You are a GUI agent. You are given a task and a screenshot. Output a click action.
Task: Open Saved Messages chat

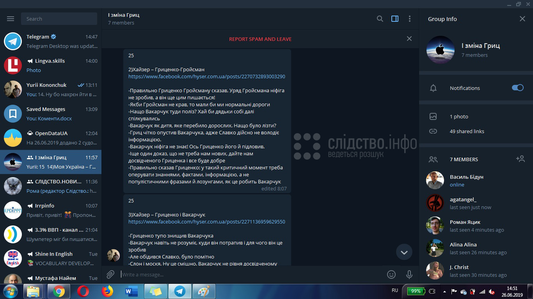pos(51,114)
